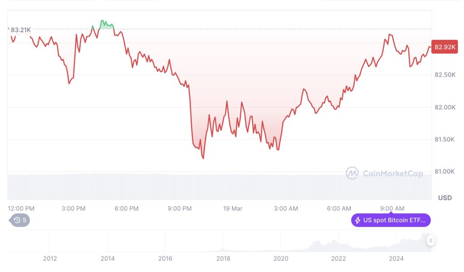Click the CoinMarketCap logo watermark icon
The image size is (464, 272).
[352, 173]
